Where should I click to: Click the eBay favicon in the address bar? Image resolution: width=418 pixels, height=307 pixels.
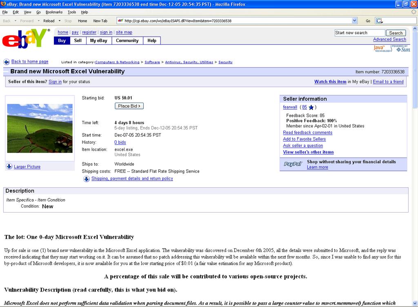[x=120, y=20]
